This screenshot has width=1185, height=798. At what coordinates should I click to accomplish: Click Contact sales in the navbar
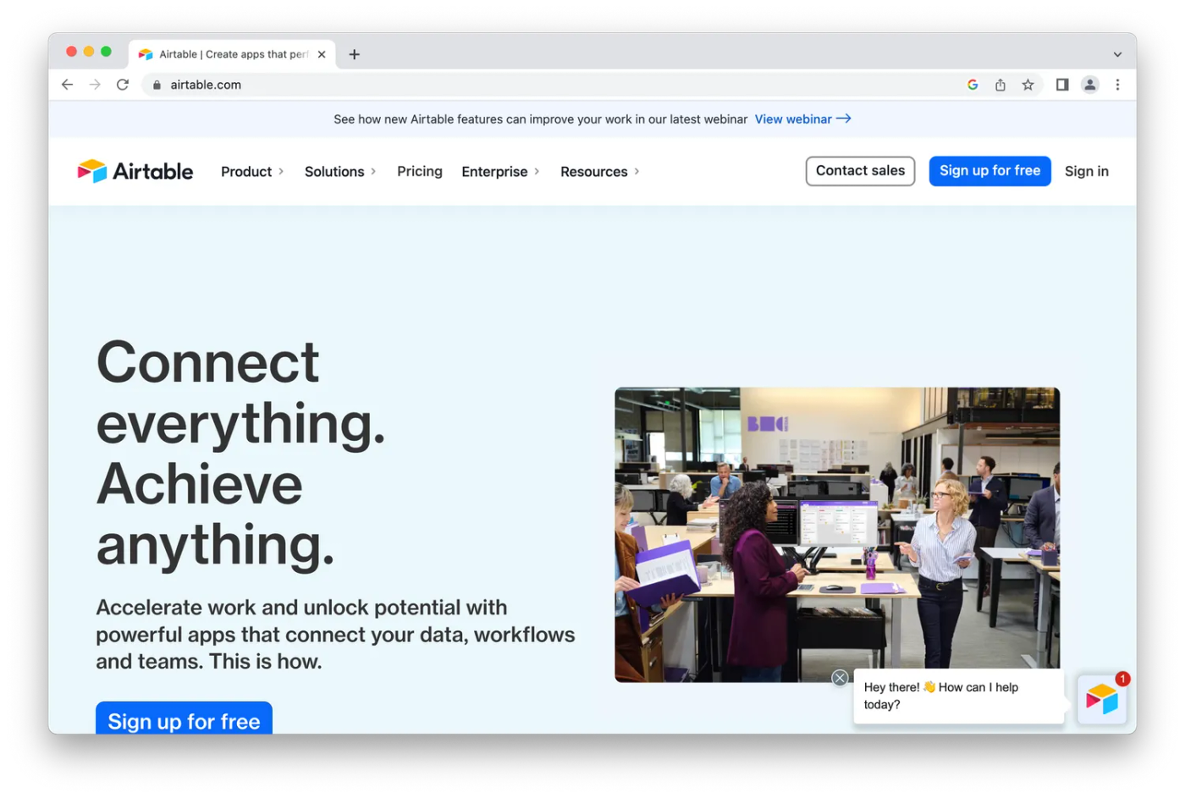860,170
